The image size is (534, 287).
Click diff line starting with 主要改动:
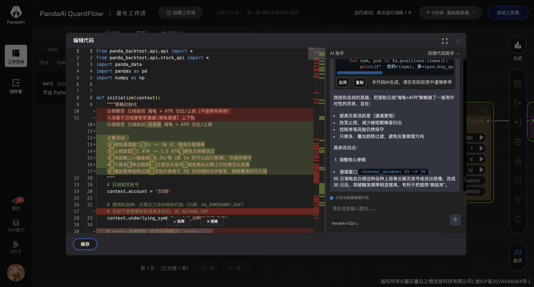pos(118,138)
